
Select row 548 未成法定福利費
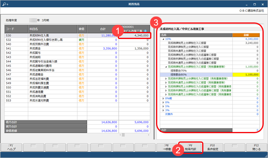pos(77,79)
